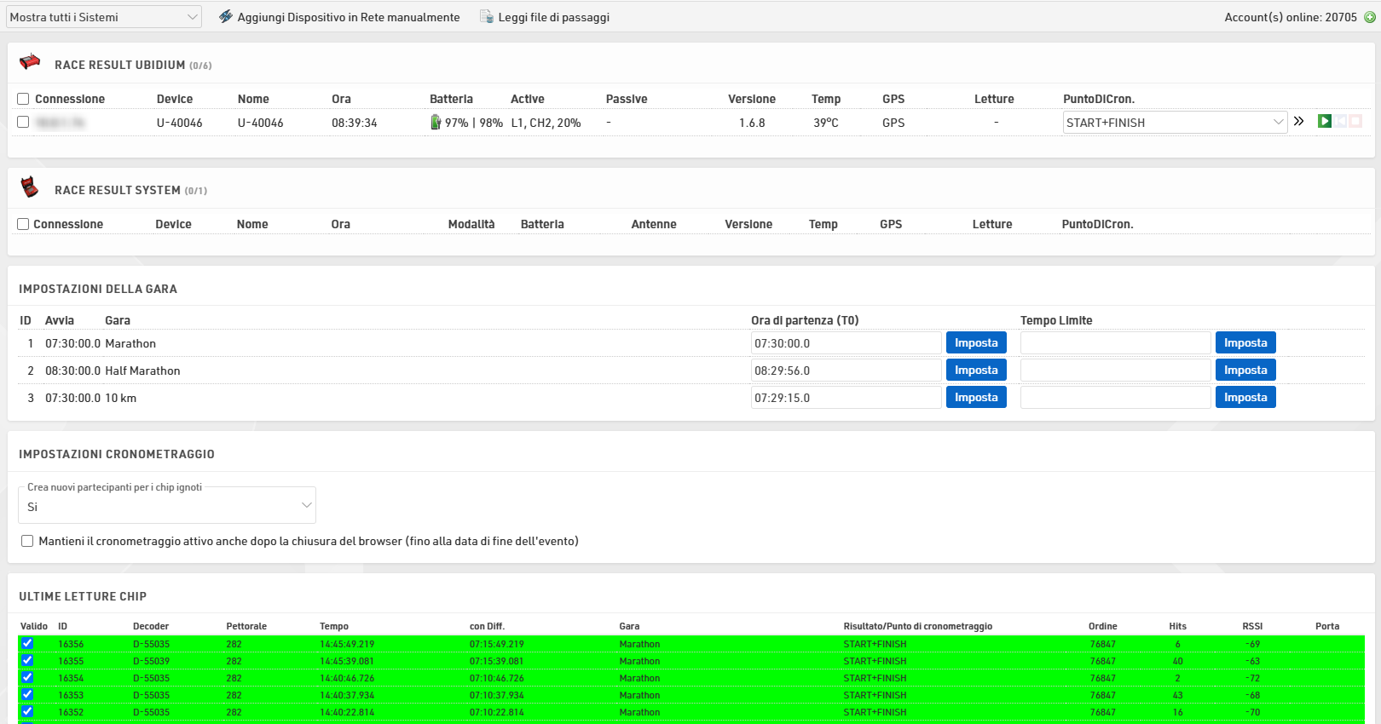
Task: Click the Half Marathon start time field
Action: tap(846, 371)
